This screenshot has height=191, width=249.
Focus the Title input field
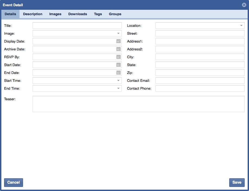point(77,25)
